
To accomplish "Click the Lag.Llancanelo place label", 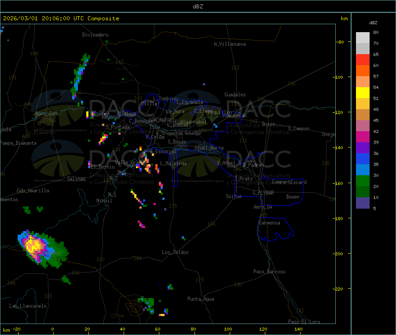I will point(28,306).
